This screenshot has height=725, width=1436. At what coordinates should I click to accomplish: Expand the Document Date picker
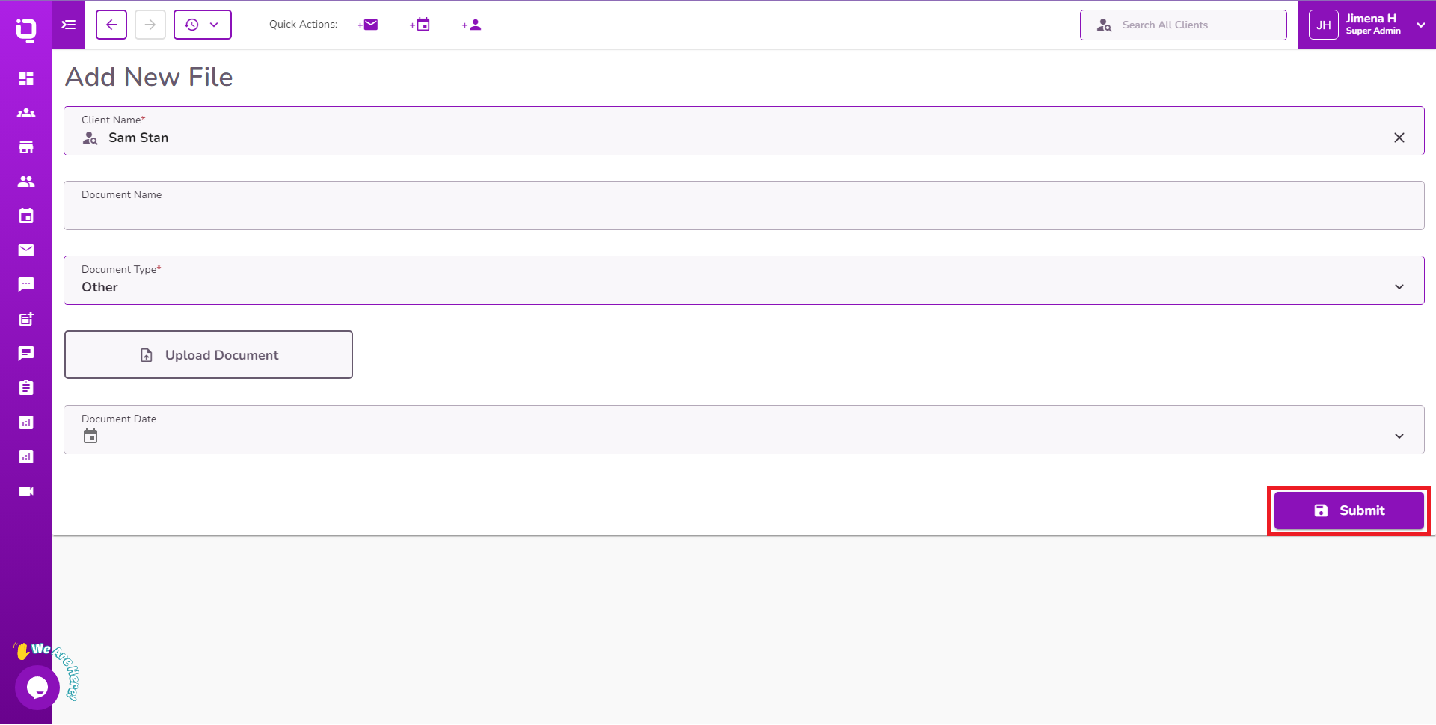(1399, 435)
